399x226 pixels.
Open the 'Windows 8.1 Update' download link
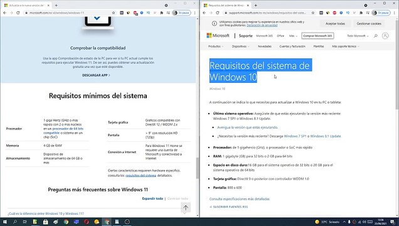(326, 136)
